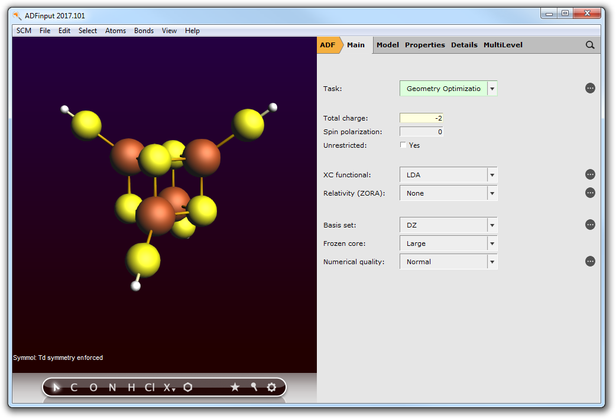Minimize the ADFinput window

[549, 14]
